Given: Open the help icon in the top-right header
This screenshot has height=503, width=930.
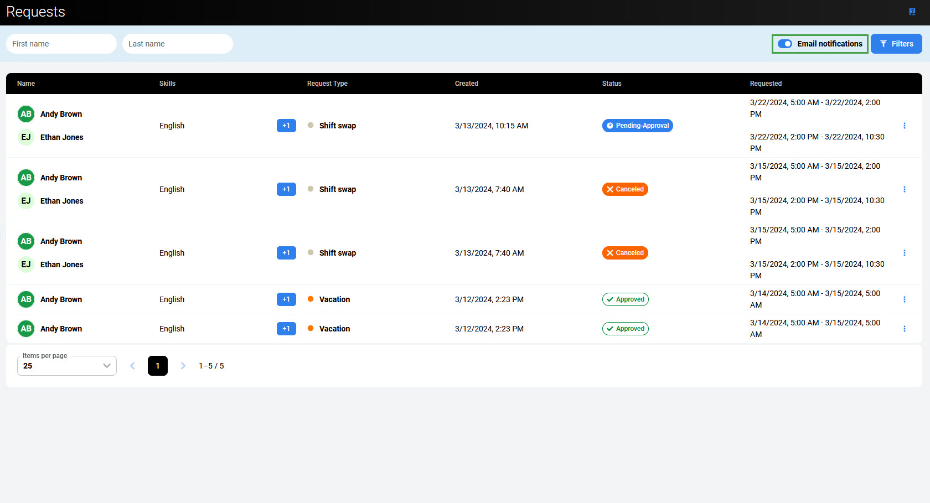Looking at the screenshot, I should coord(912,12).
